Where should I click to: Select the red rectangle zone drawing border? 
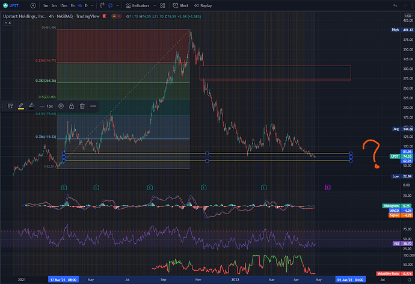click(275, 66)
